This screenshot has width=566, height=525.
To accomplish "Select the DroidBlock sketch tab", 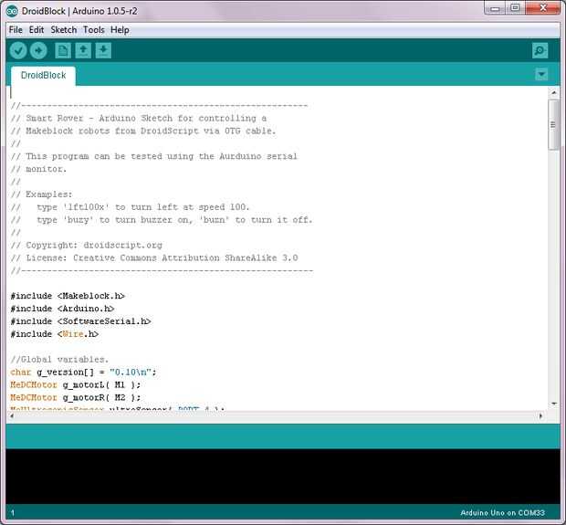I will coord(43,76).
